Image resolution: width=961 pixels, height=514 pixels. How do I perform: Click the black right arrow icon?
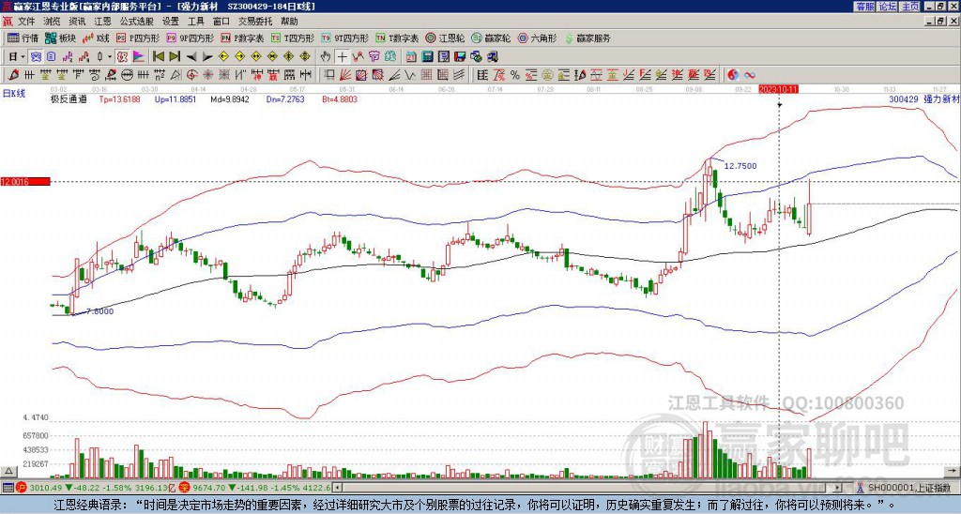point(206,57)
